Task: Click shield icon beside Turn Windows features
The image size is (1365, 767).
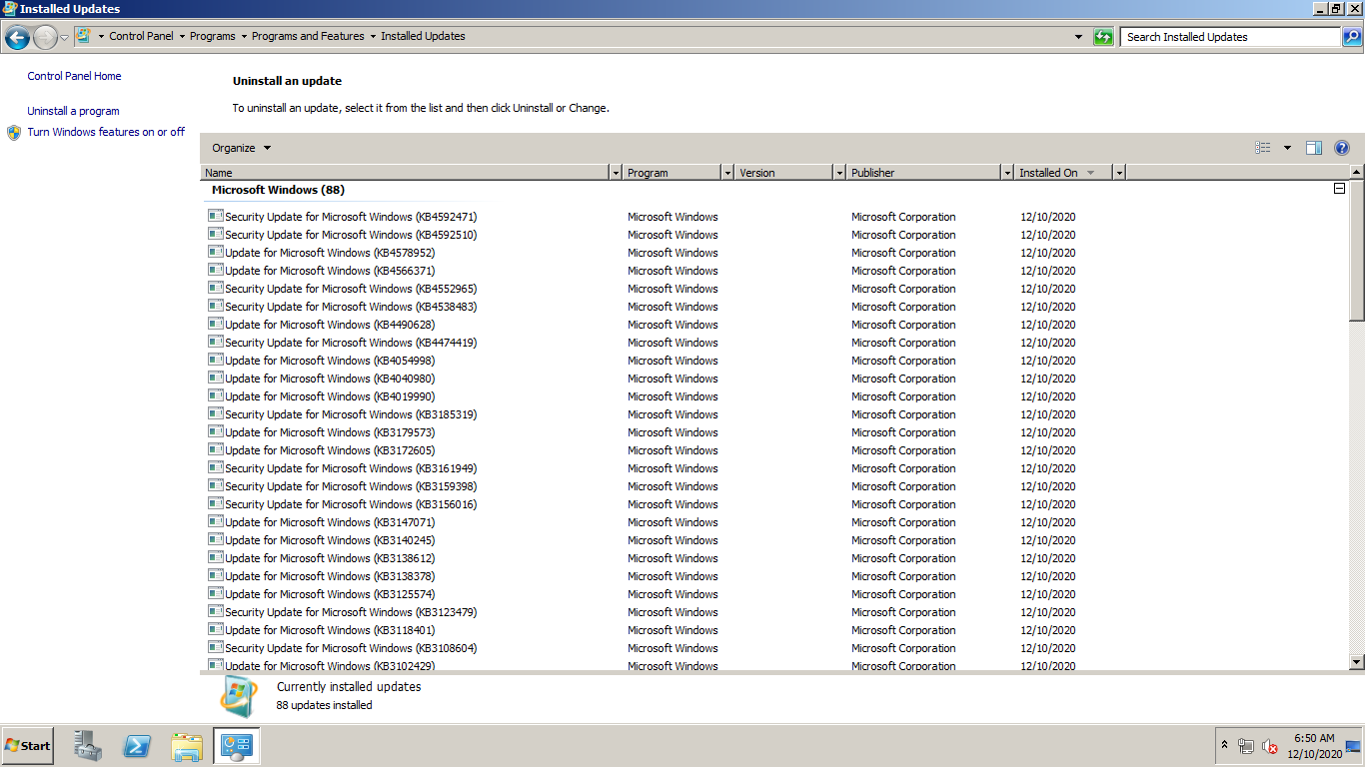Action: point(14,132)
